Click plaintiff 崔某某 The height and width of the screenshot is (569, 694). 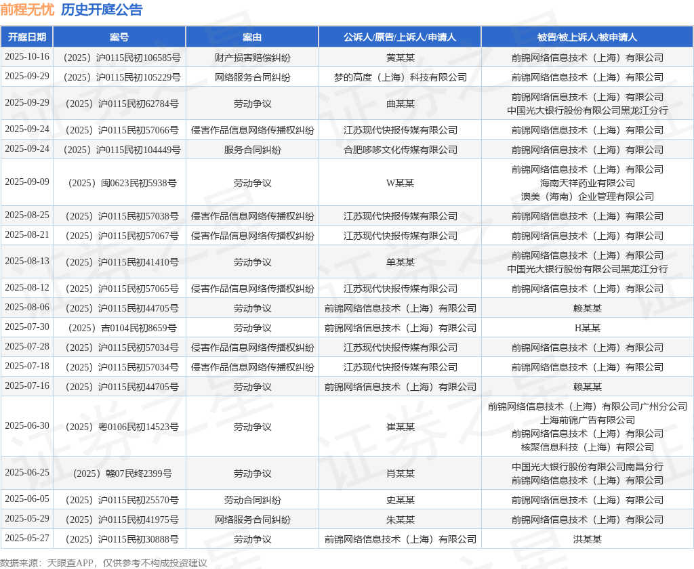(400, 427)
